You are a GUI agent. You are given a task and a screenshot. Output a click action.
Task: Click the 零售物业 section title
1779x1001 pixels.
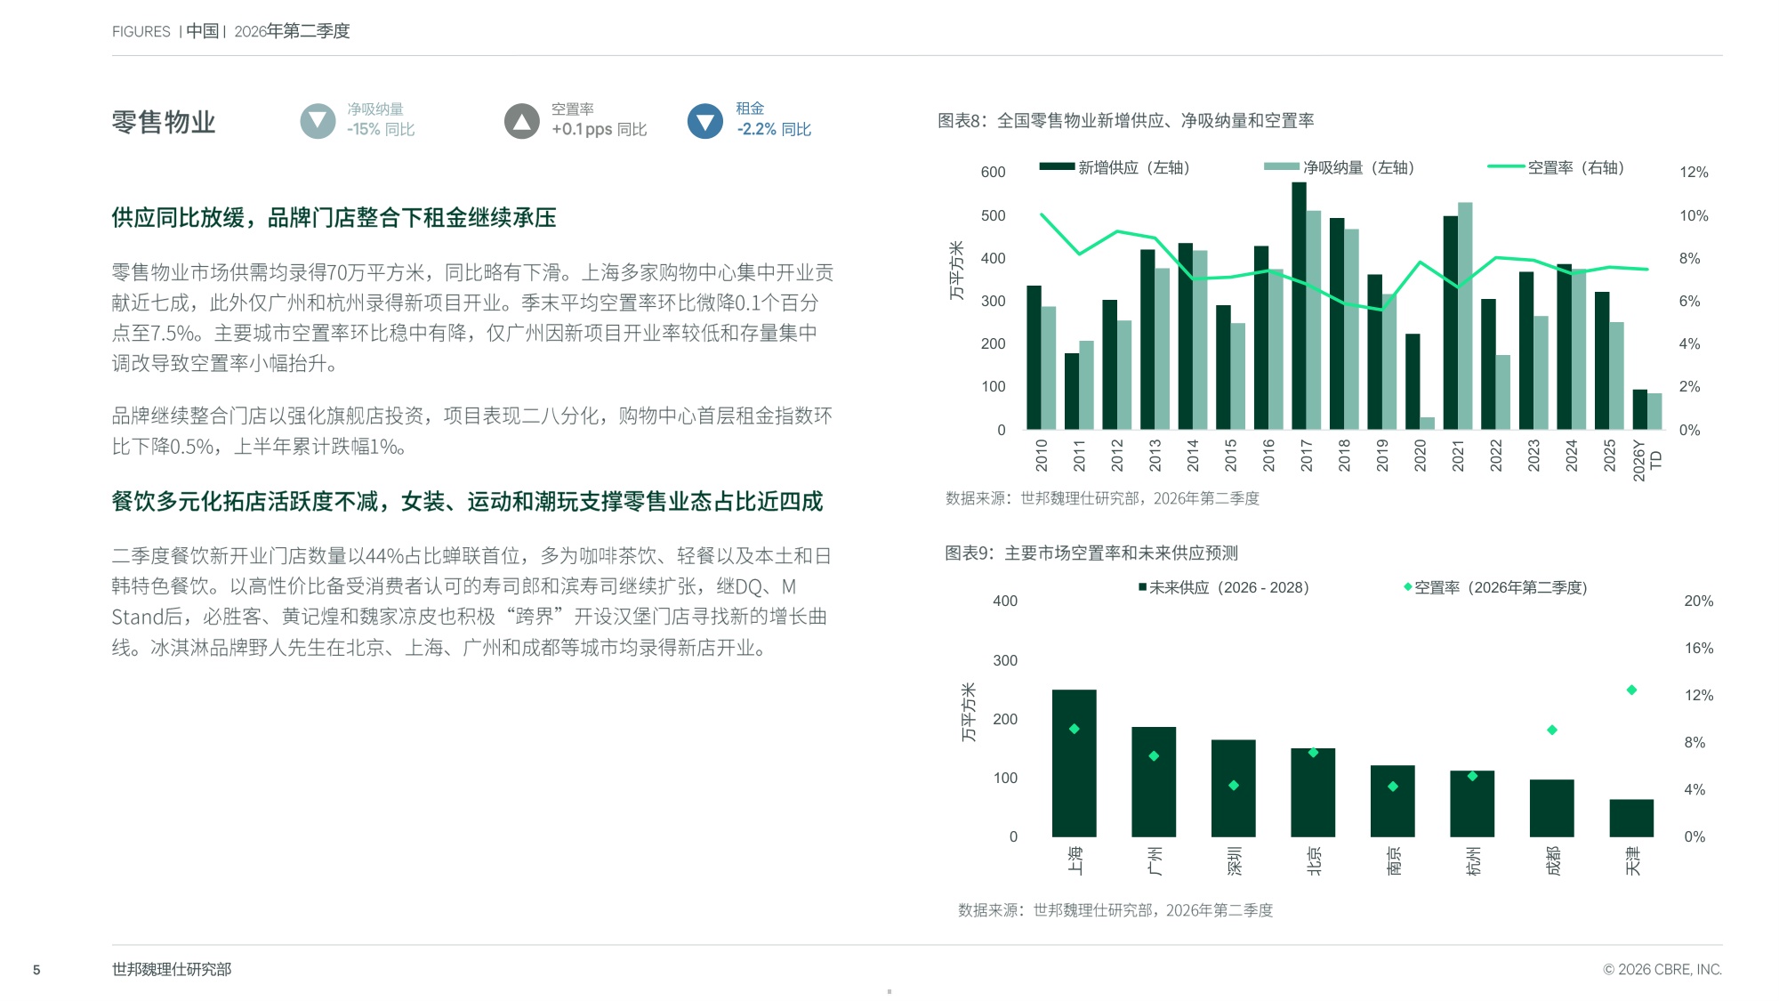click(x=164, y=122)
